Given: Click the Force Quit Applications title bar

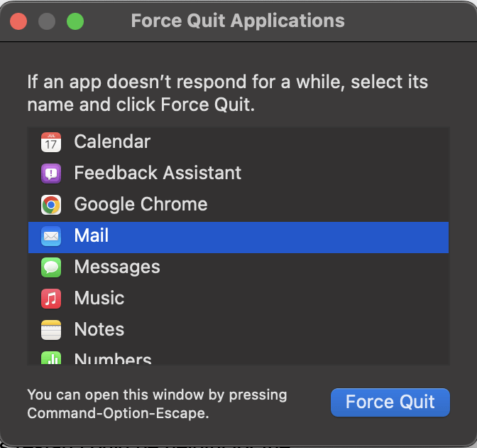Looking at the screenshot, I should click(x=238, y=21).
